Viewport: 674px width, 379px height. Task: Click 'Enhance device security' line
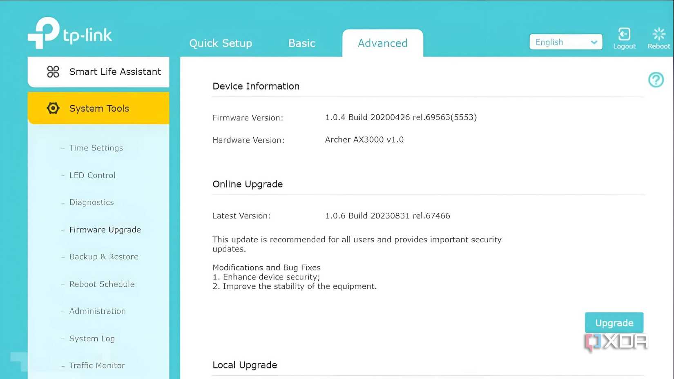(266, 277)
